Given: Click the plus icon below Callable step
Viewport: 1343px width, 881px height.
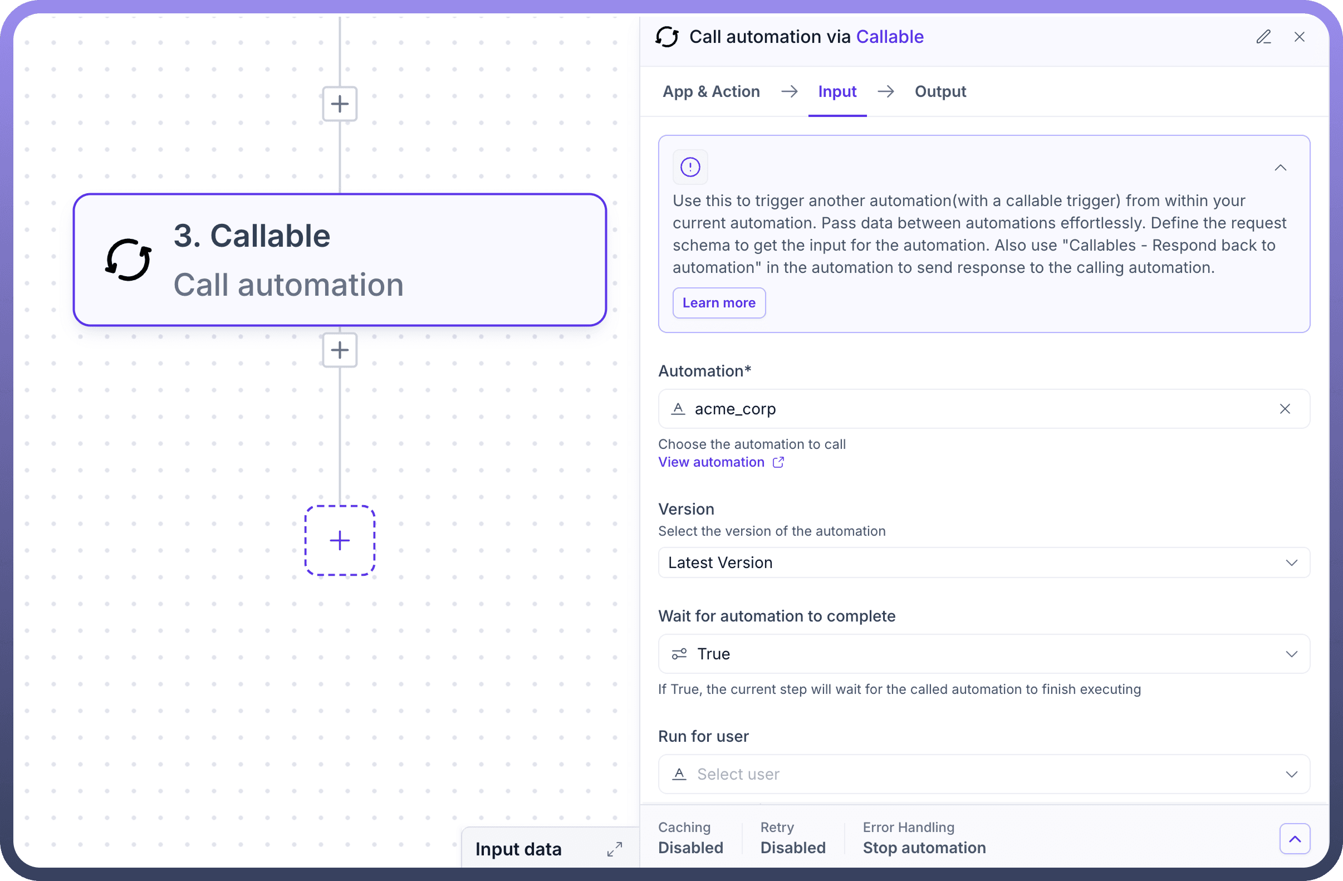Looking at the screenshot, I should (340, 350).
